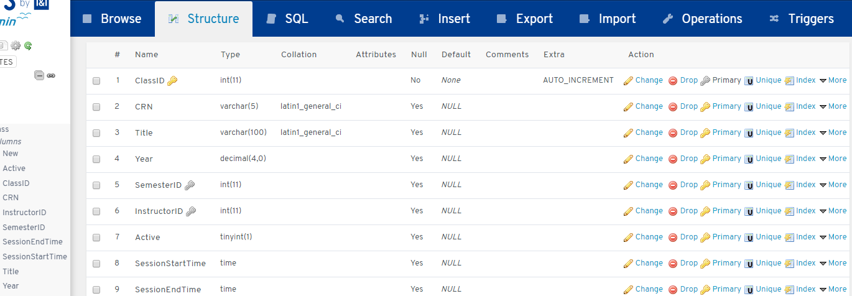Click the Drop link for SessionStartTime
Viewport: 852px width, 296px height.
pos(688,263)
